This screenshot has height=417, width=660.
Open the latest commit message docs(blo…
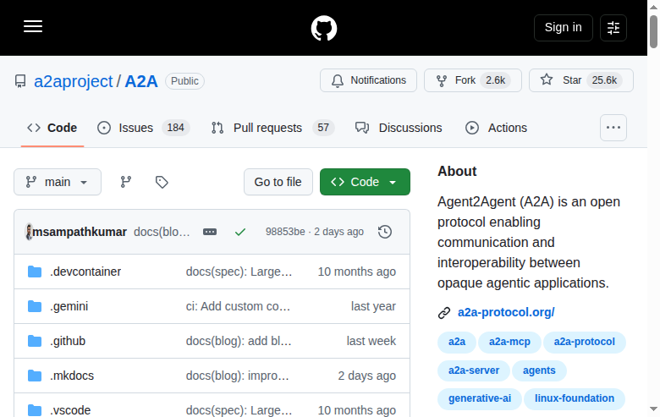point(162,232)
